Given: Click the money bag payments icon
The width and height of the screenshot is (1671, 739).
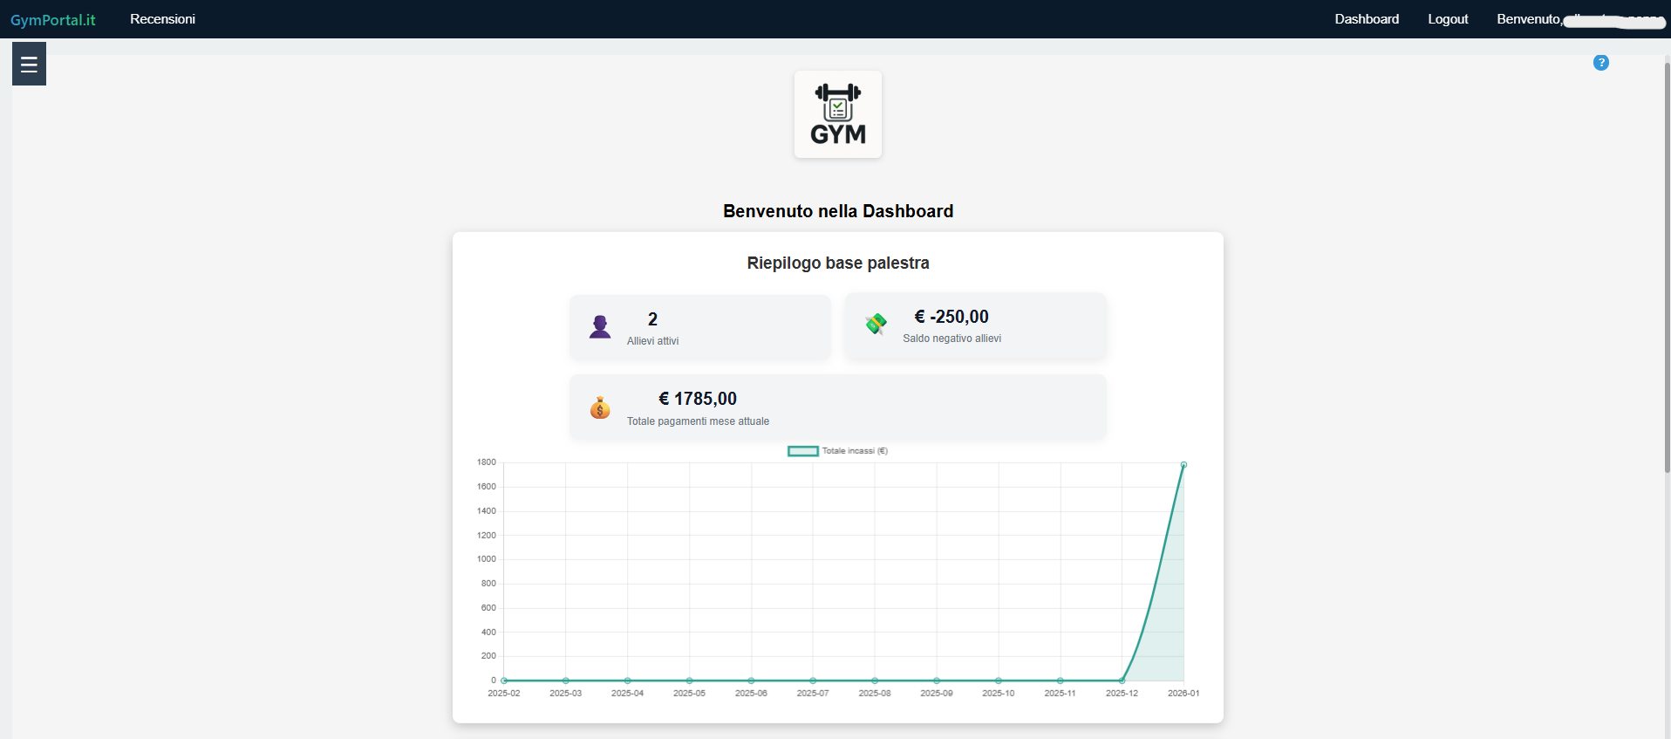Looking at the screenshot, I should 600,407.
